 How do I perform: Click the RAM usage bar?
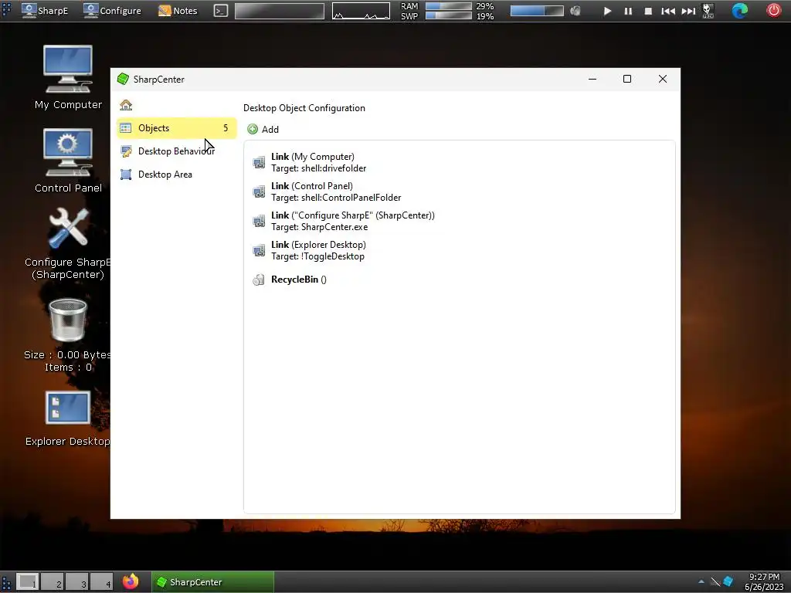pyautogui.click(x=449, y=6)
